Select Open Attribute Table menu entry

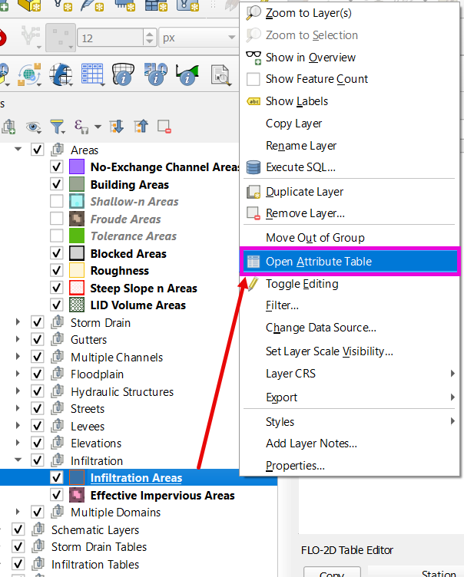pos(318,262)
